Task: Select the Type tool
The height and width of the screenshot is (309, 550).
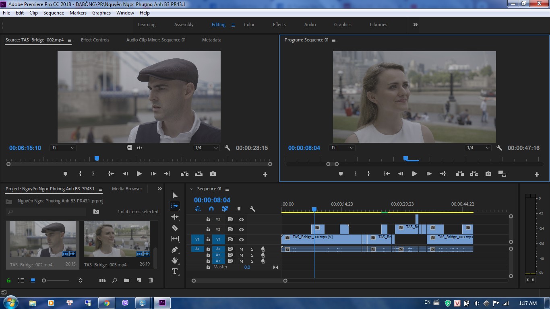Action: pyautogui.click(x=175, y=271)
